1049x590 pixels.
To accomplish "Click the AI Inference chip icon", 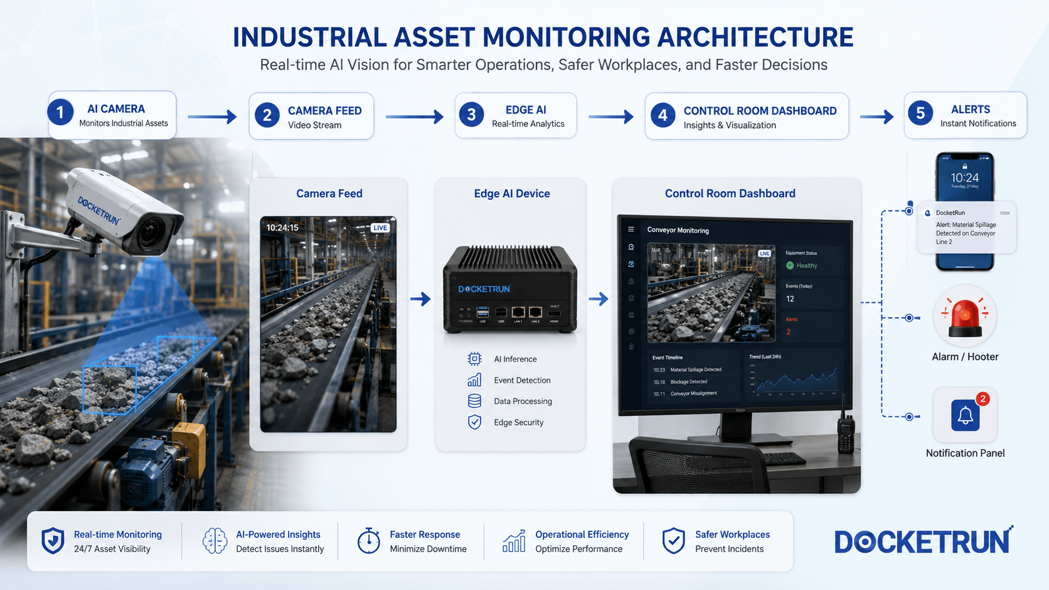I will (474, 359).
